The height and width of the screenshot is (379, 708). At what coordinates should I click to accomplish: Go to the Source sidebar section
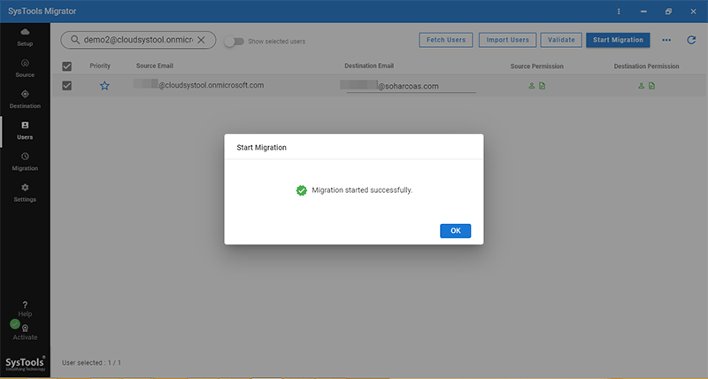coord(25,68)
